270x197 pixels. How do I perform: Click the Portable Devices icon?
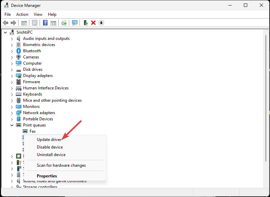pyautogui.click(x=19, y=119)
